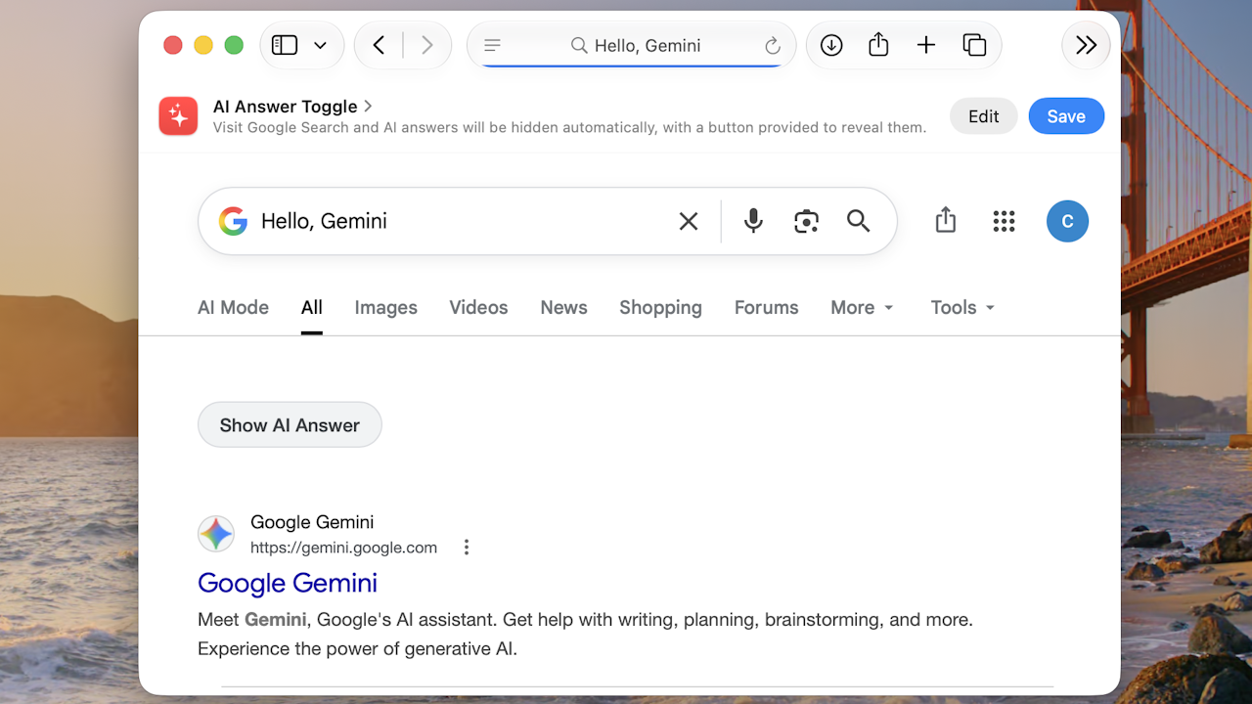Screen dimensions: 1252x704
Task: Open result options three-dot menu
Action: 467,548
